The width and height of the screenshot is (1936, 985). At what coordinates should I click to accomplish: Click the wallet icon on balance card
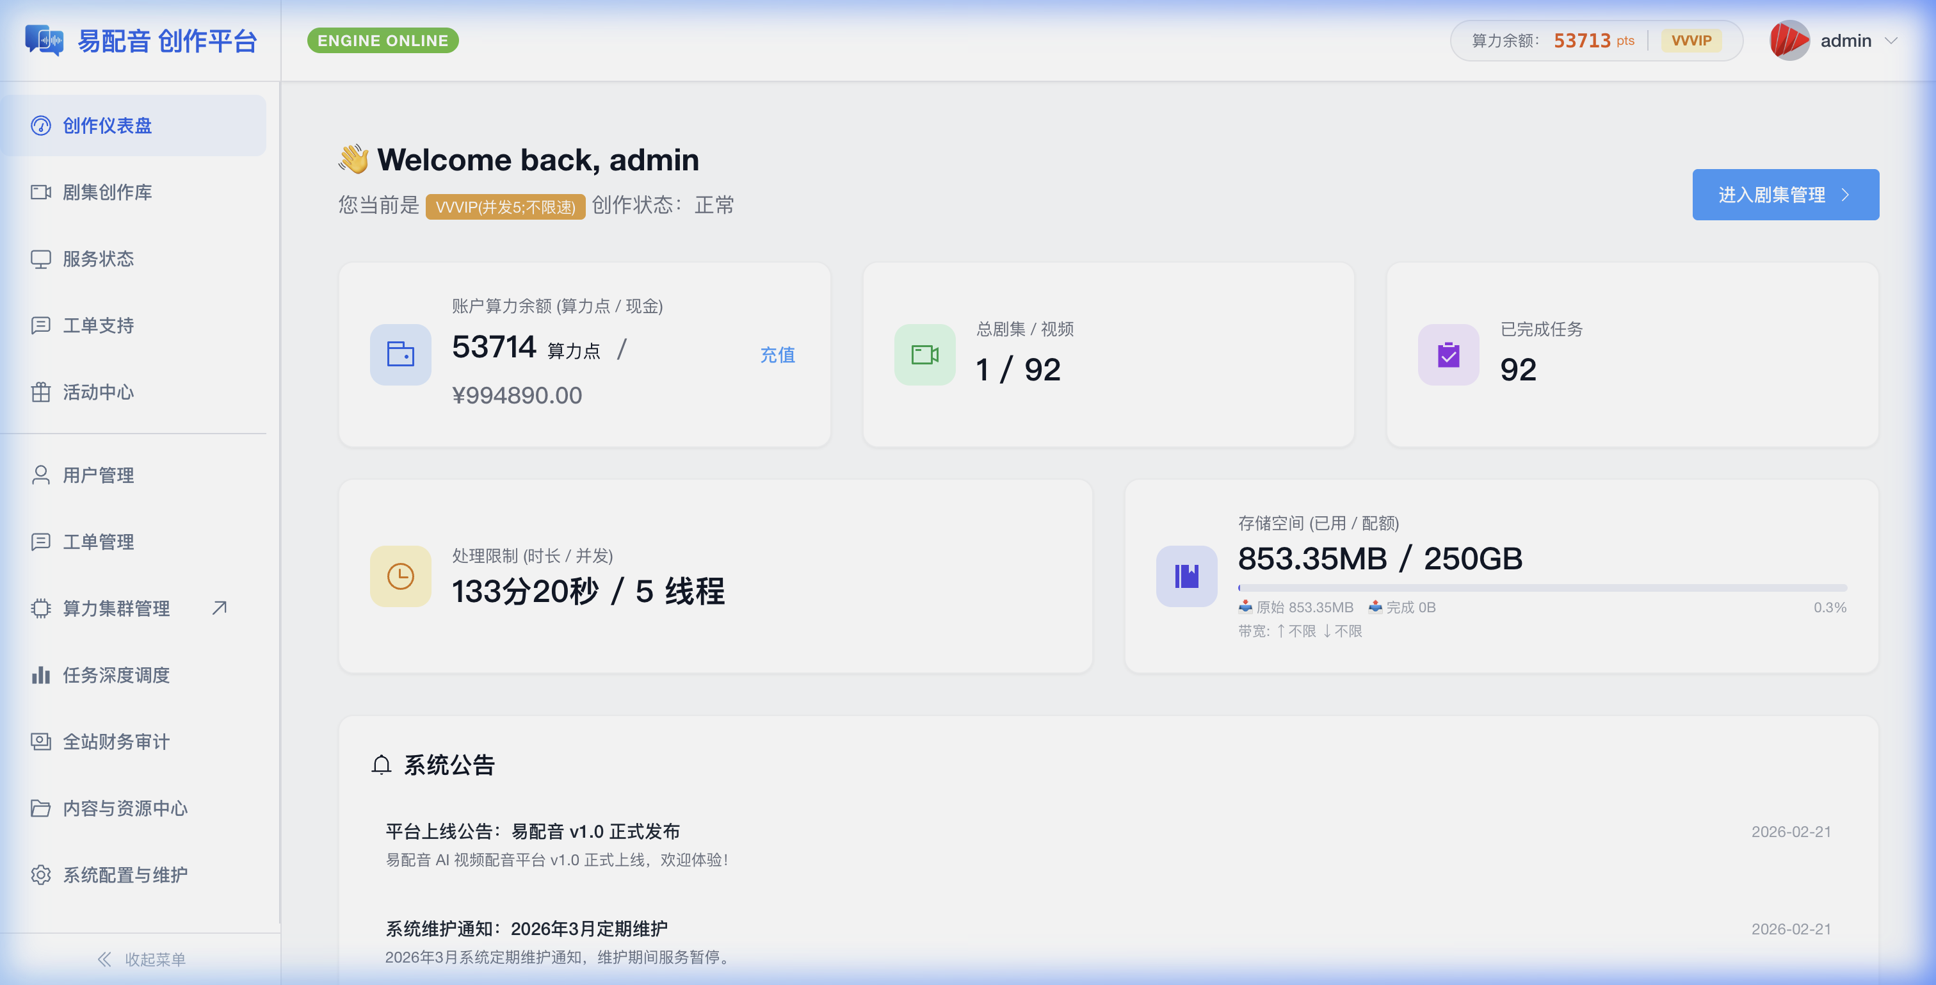400,354
